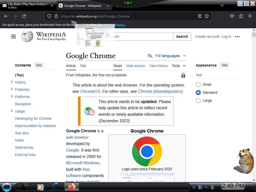Select the Article tab
Image resolution: width=256 pixels, height=192 pixels.
coord(71,66)
